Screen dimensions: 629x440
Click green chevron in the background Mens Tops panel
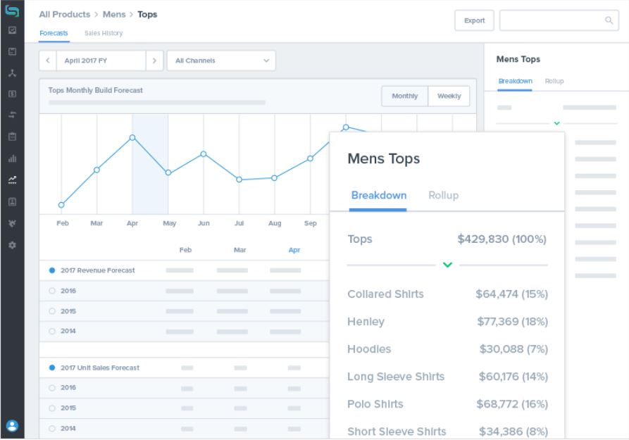556,123
